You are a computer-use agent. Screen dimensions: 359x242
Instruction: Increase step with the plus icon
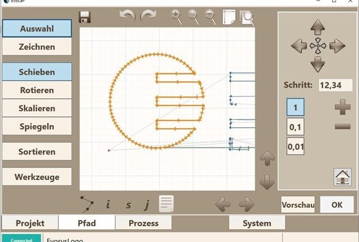pyautogui.click(x=343, y=106)
